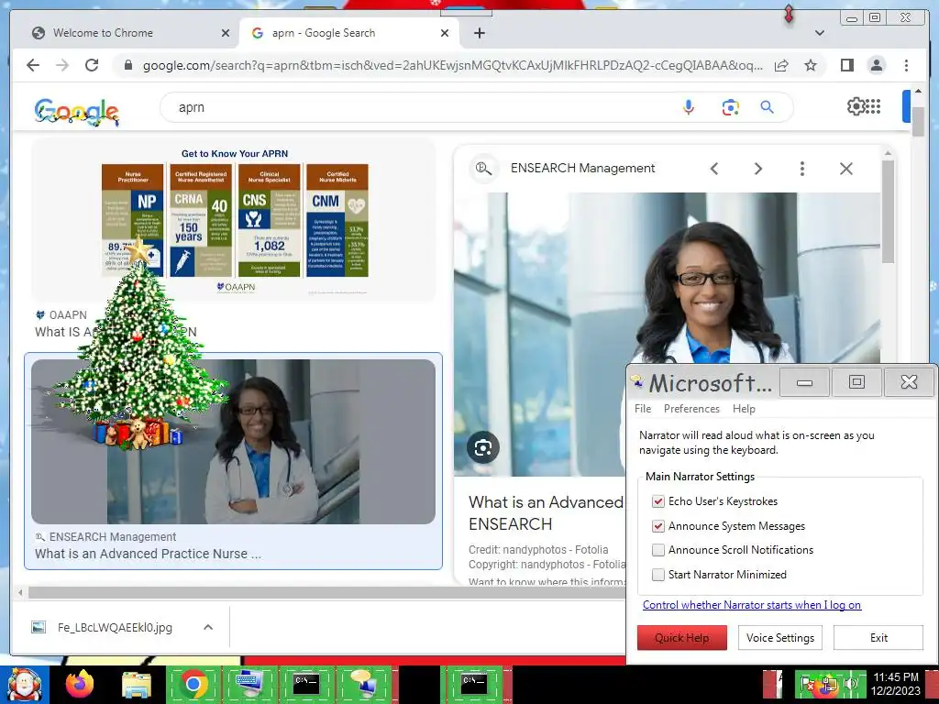The image size is (939, 704).
Task: Enable Start Narrator Minimized
Action: pos(658,574)
